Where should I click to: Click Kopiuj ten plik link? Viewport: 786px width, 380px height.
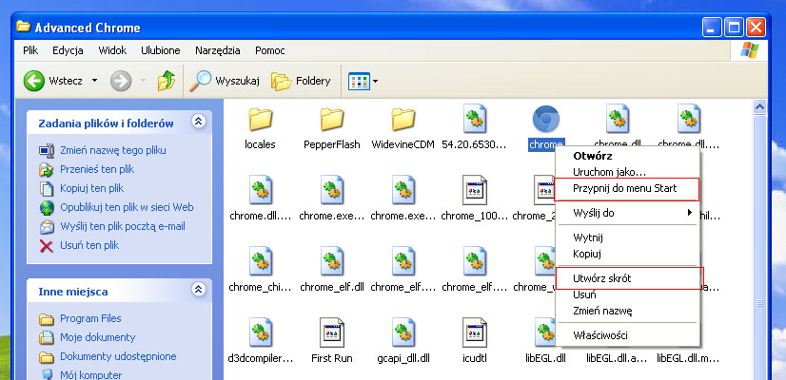(91, 188)
